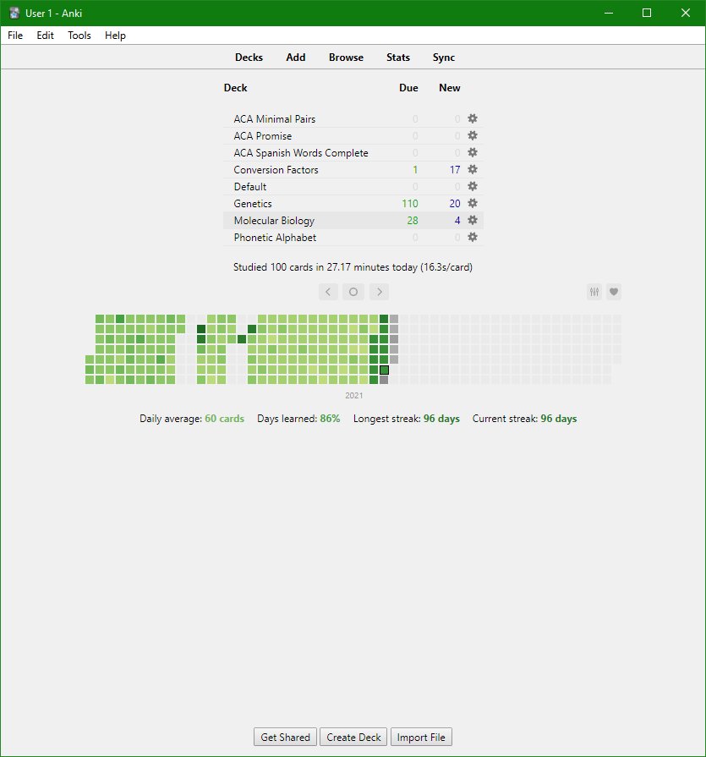
Task: Click the Get Shared button
Action: 286,737
